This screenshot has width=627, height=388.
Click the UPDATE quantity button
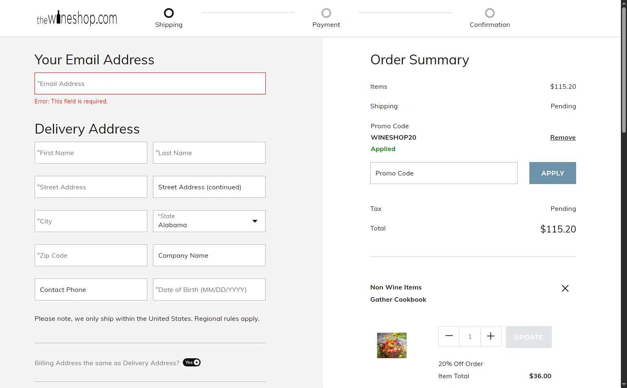pyautogui.click(x=529, y=337)
